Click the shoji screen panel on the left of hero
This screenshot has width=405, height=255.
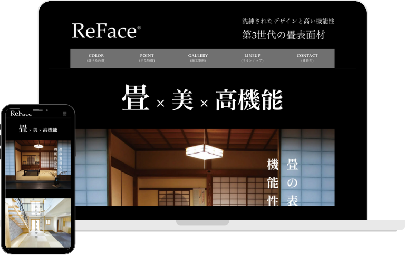(x=91, y=168)
